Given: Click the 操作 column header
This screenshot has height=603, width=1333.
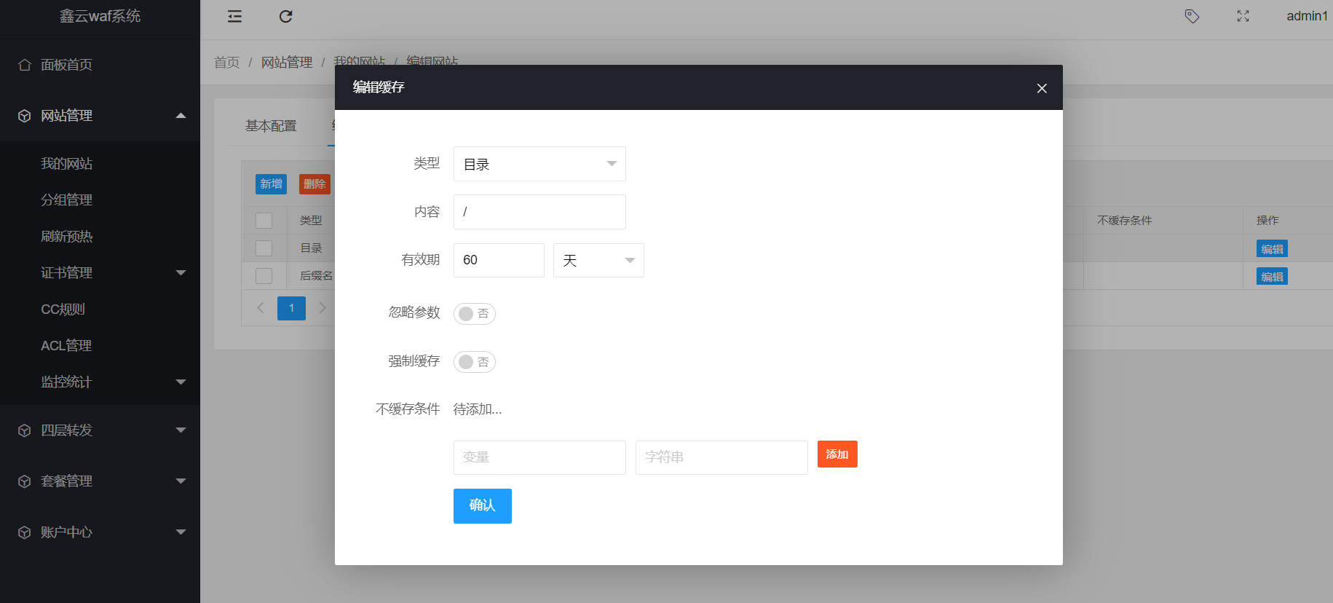Looking at the screenshot, I should 1267,221.
